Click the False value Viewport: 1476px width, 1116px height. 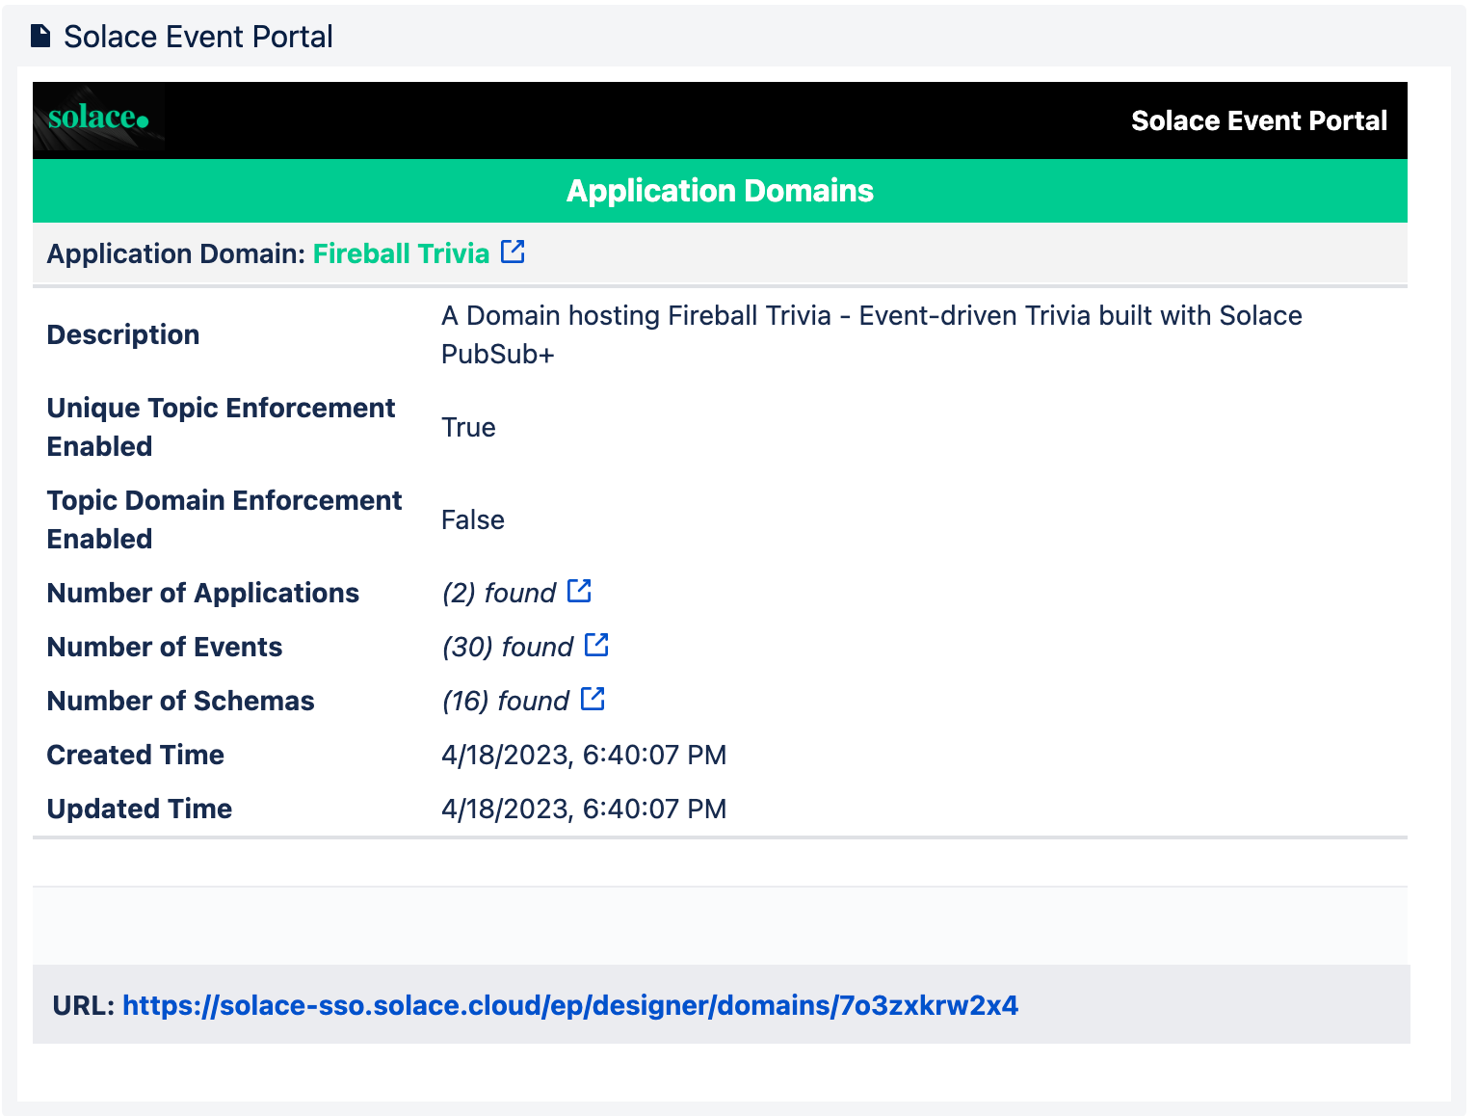472,519
